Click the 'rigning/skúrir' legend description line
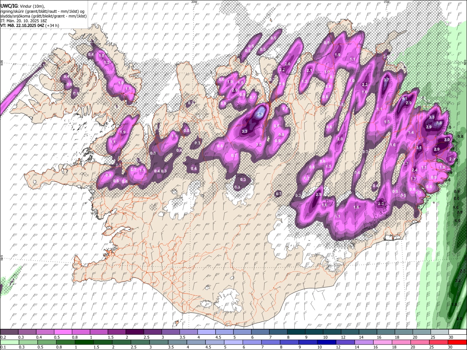Image resolution: width=467 pixels, height=350 pixels. tap(42, 11)
